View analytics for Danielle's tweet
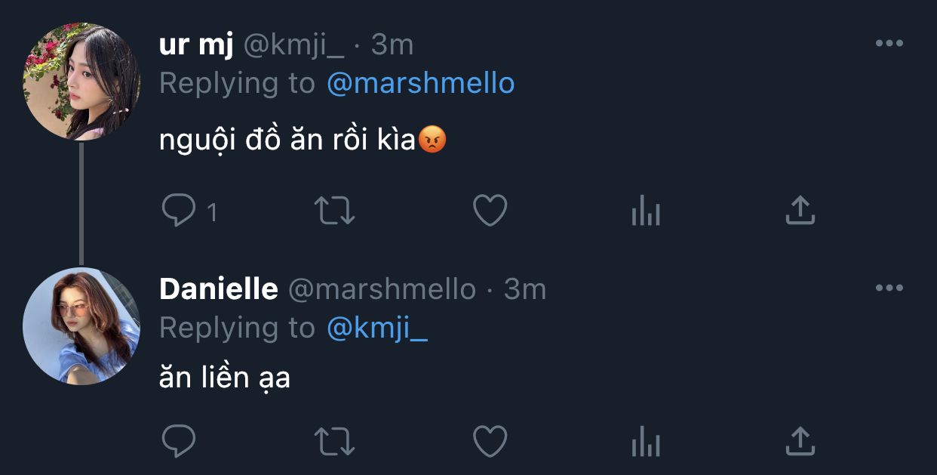The image size is (937, 475). click(x=645, y=443)
